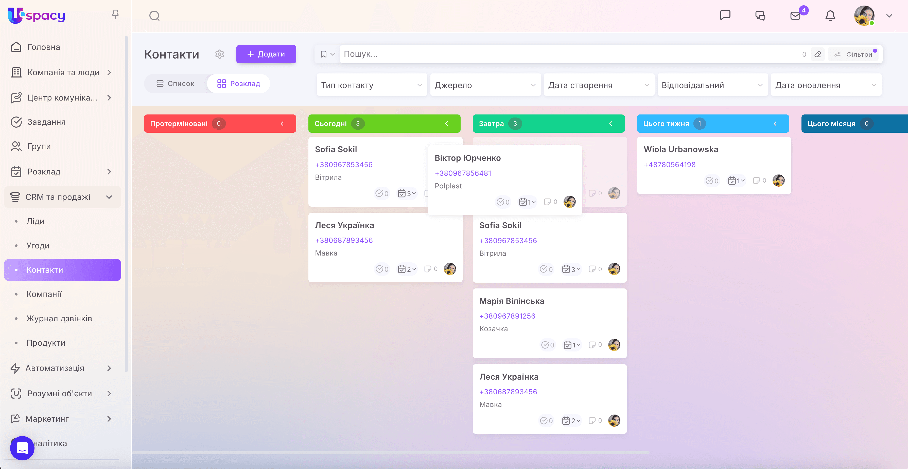
Task: Click the horizontal board scrollbar
Action: [x=391, y=453]
